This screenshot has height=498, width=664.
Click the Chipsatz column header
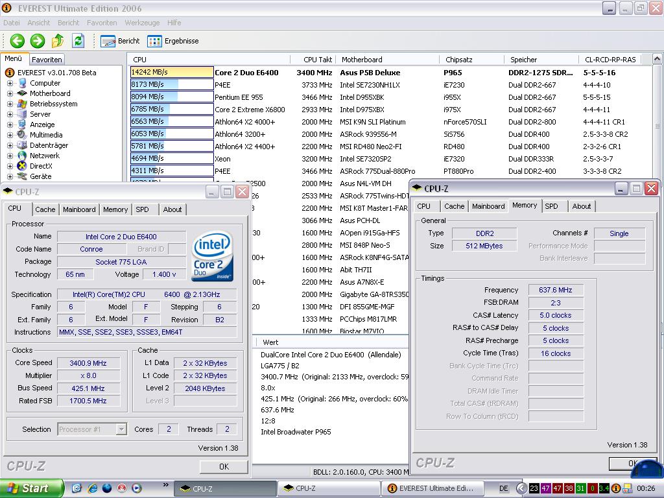click(x=459, y=60)
